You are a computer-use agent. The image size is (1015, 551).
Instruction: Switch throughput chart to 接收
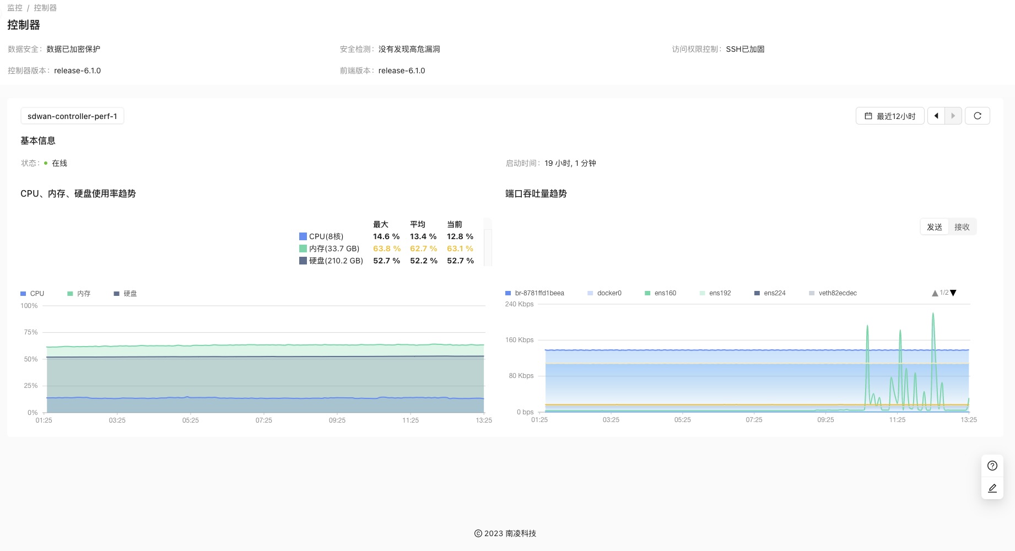(x=962, y=227)
